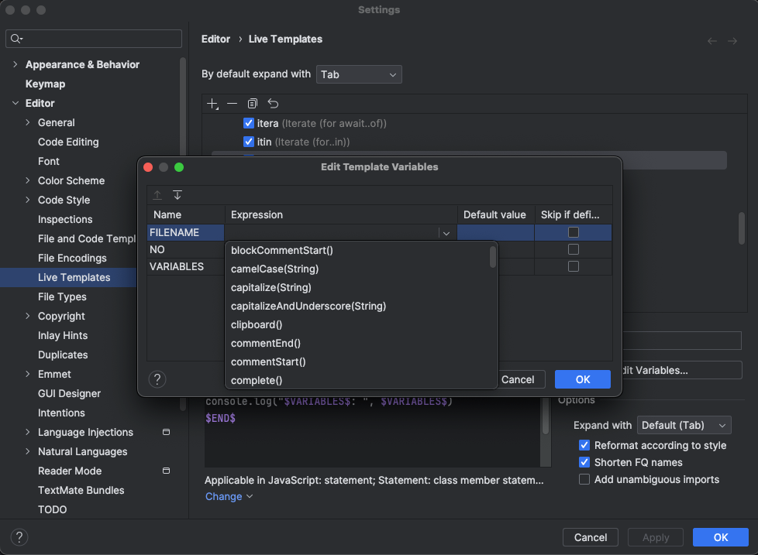The image size is (758, 555).
Task: Click the expression list scrollbar
Action: pos(493,257)
